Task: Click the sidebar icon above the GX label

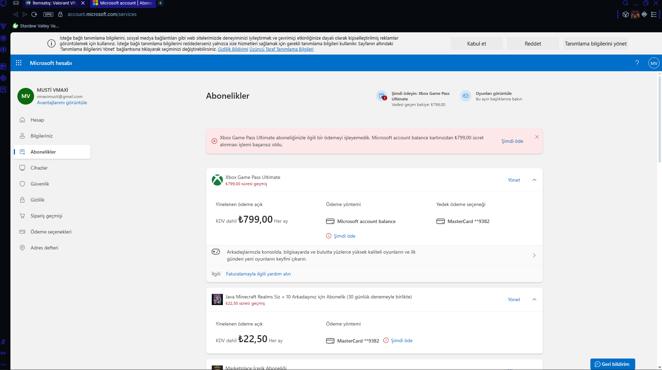Action: (x=3, y=342)
